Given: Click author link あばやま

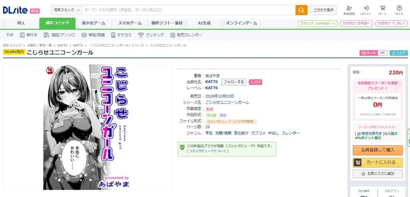Looking at the screenshot, I should (213, 76).
